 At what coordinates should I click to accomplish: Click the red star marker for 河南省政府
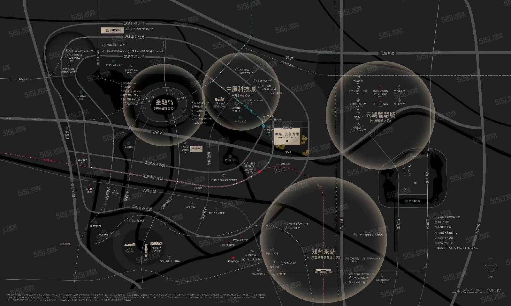(x=233, y=258)
